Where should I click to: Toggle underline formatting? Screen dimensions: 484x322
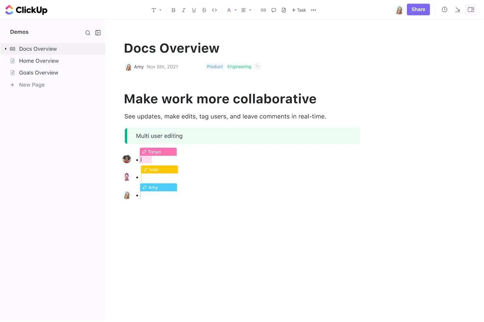point(194,10)
